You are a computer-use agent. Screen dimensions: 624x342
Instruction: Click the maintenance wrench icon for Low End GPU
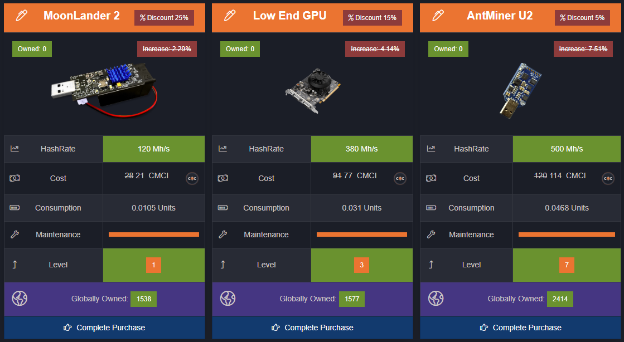tap(223, 234)
